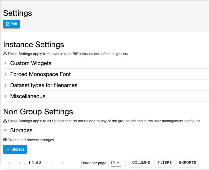Expand the Custom Widgets section

[6, 63]
